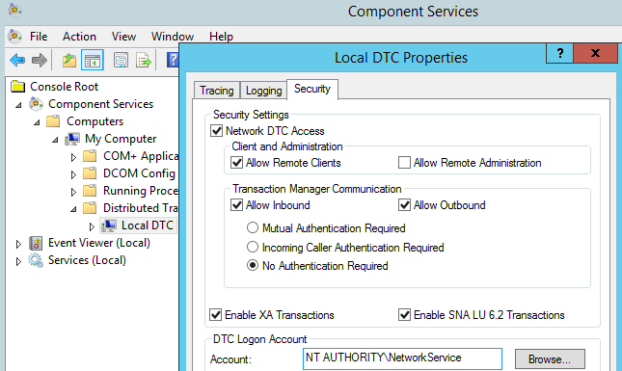622x371 pixels.
Task: Click the dialog's question mark help button
Action: [559, 53]
